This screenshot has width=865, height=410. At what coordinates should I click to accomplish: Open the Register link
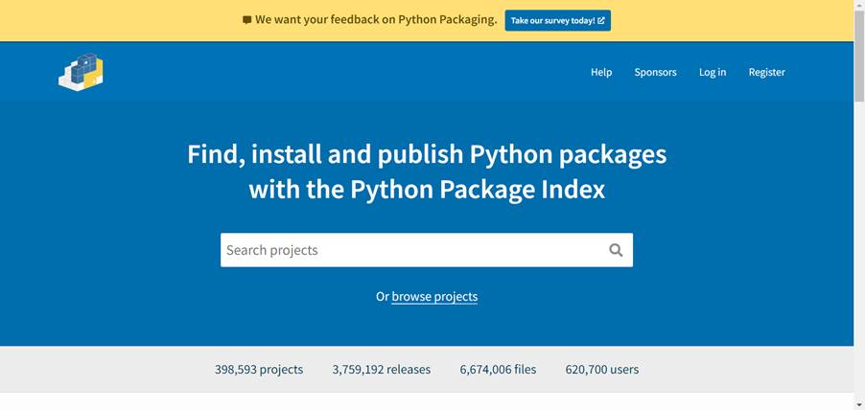(767, 72)
